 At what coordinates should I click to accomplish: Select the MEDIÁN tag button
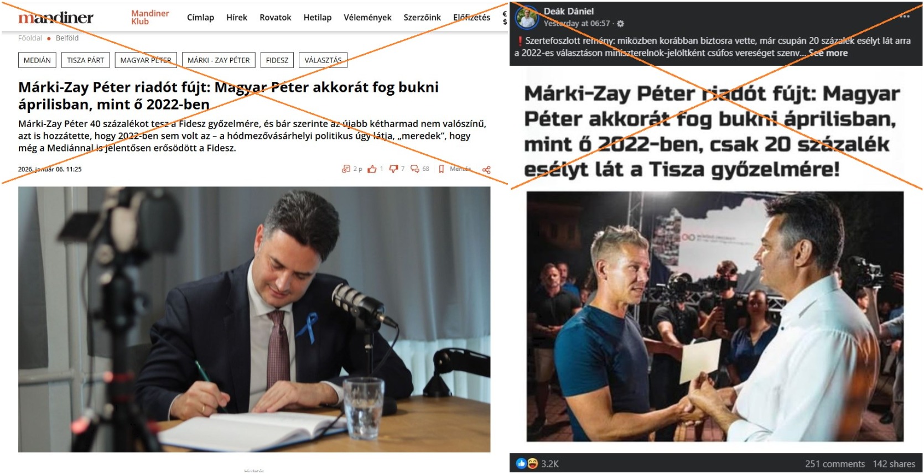coord(37,60)
